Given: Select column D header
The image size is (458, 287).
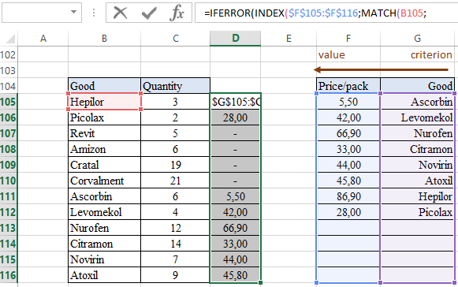Looking at the screenshot, I should click(x=235, y=39).
